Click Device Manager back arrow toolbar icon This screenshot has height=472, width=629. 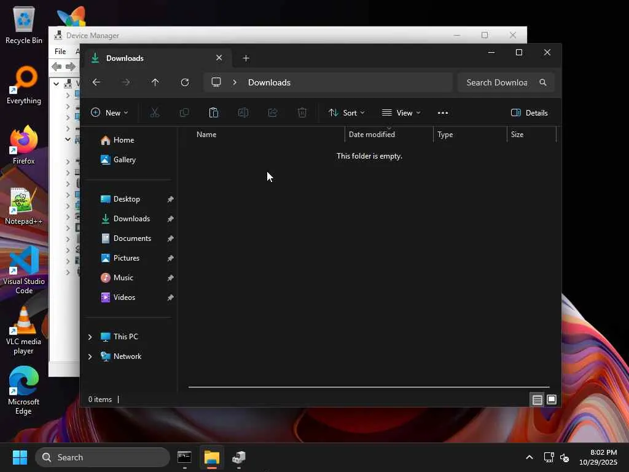[57, 66]
